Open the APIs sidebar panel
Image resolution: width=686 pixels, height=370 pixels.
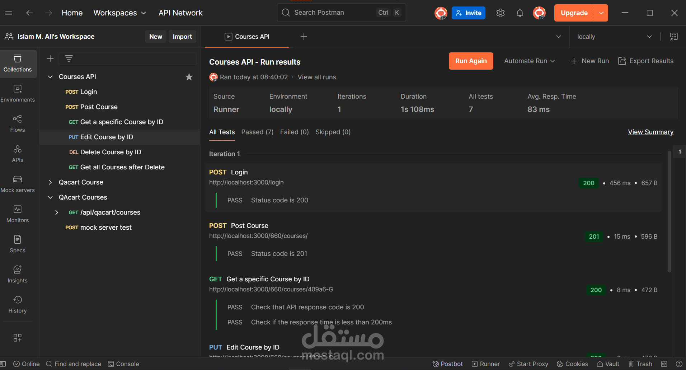pyautogui.click(x=18, y=154)
